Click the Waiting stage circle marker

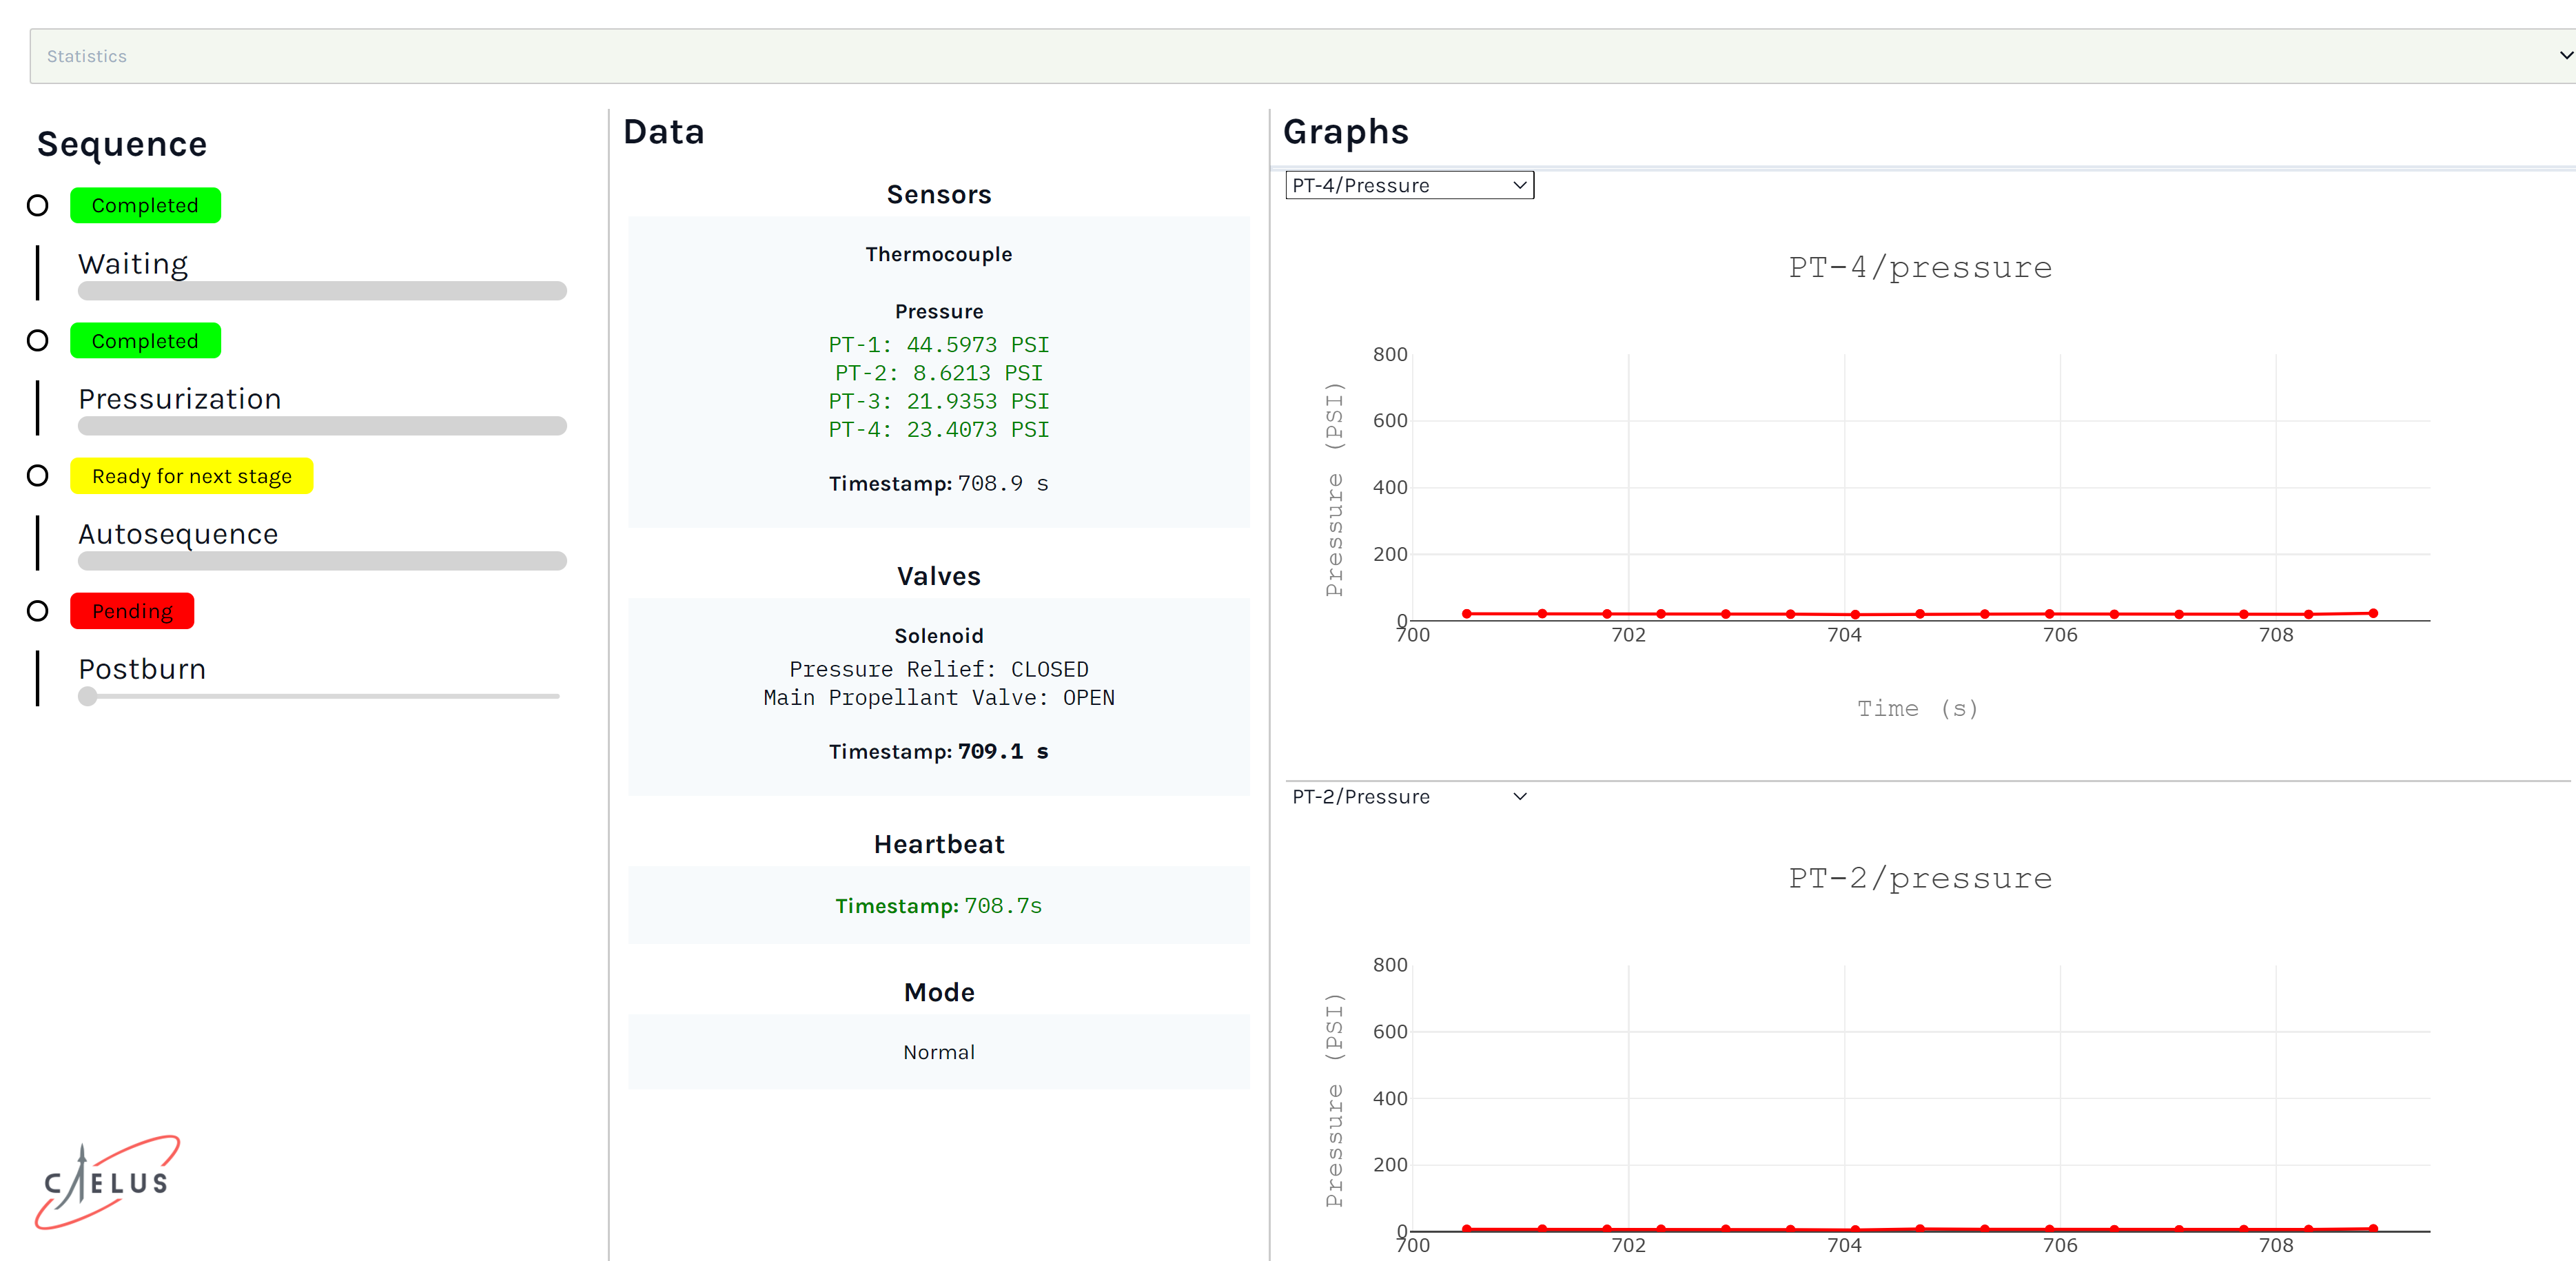tap(38, 206)
